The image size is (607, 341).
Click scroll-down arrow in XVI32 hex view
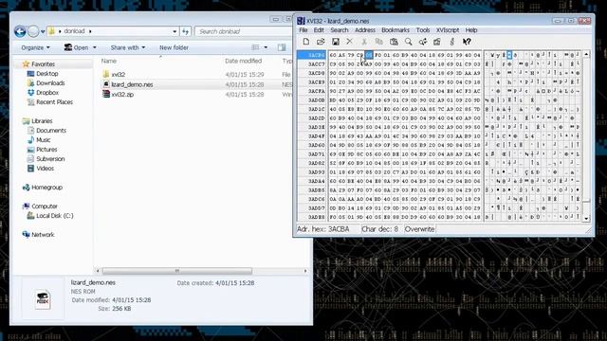click(x=586, y=218)
